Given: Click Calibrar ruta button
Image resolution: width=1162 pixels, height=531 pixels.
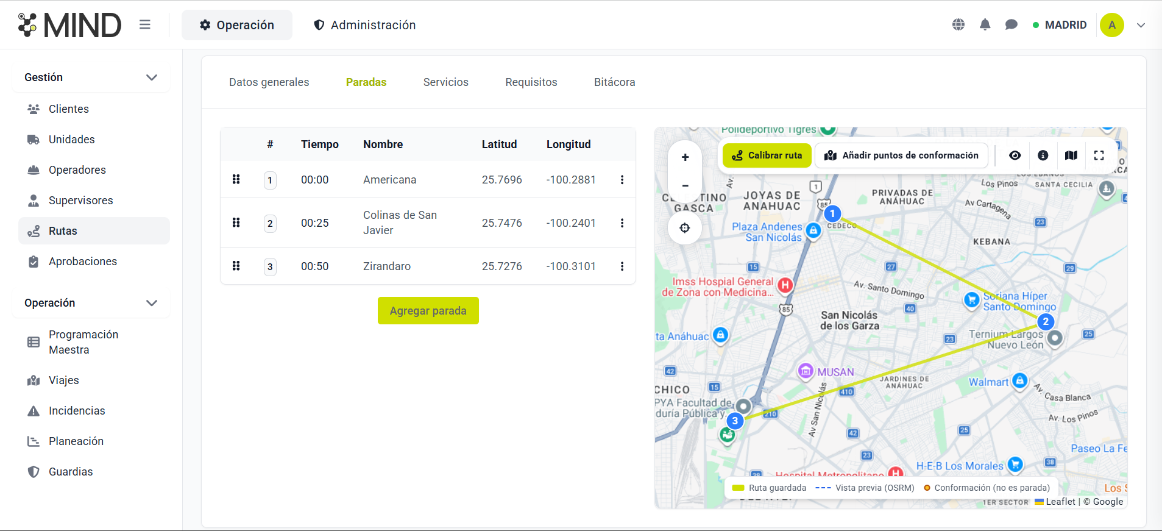Looking at the screenshot, I should click(x=767, y=155).
